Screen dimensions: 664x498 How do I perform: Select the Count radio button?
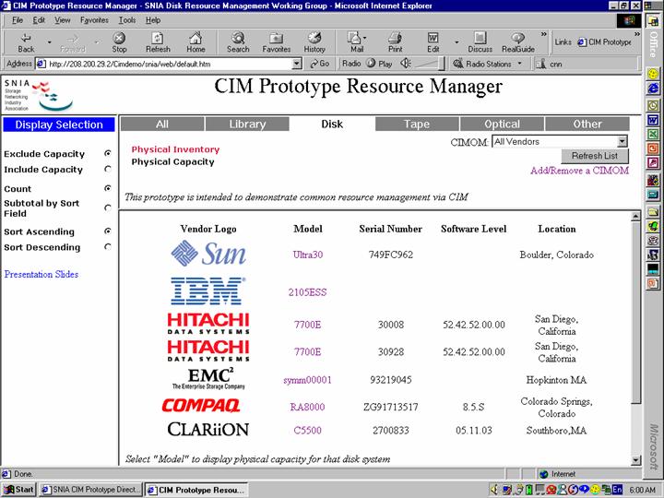coord(108,188)
